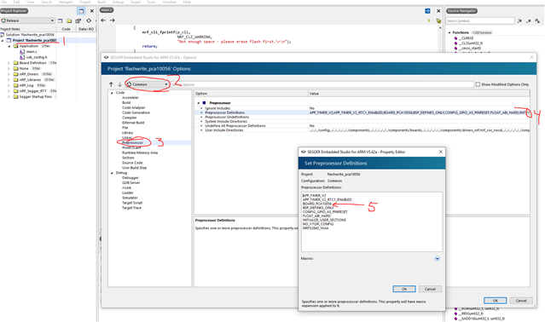Collapse the Functions group in Source Navigator

click(x=449, y=32)
